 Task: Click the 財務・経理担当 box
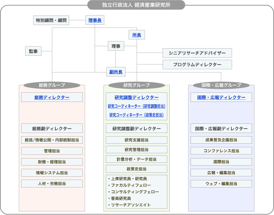[x=52, y=162]
